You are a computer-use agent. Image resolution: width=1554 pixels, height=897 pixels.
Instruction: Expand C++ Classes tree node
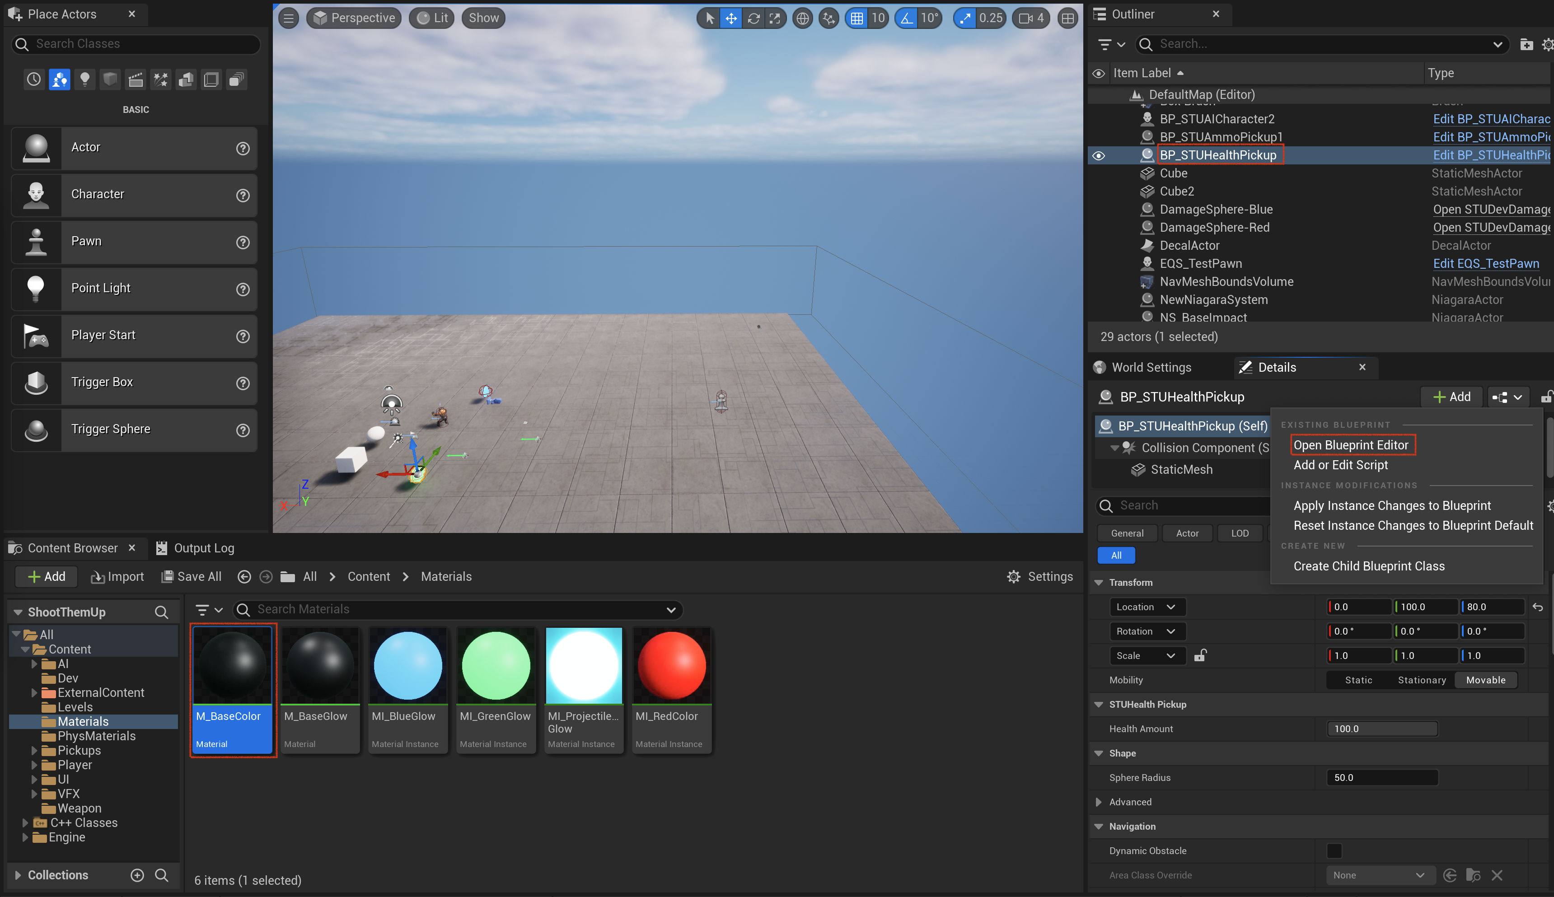25,822
